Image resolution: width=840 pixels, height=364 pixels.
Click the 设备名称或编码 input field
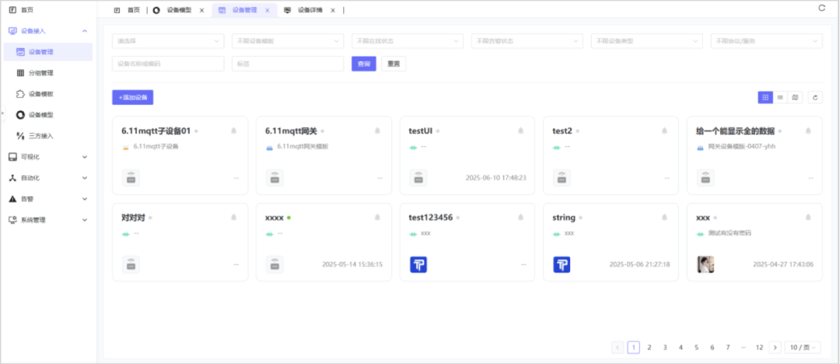(x=168, y=64)
